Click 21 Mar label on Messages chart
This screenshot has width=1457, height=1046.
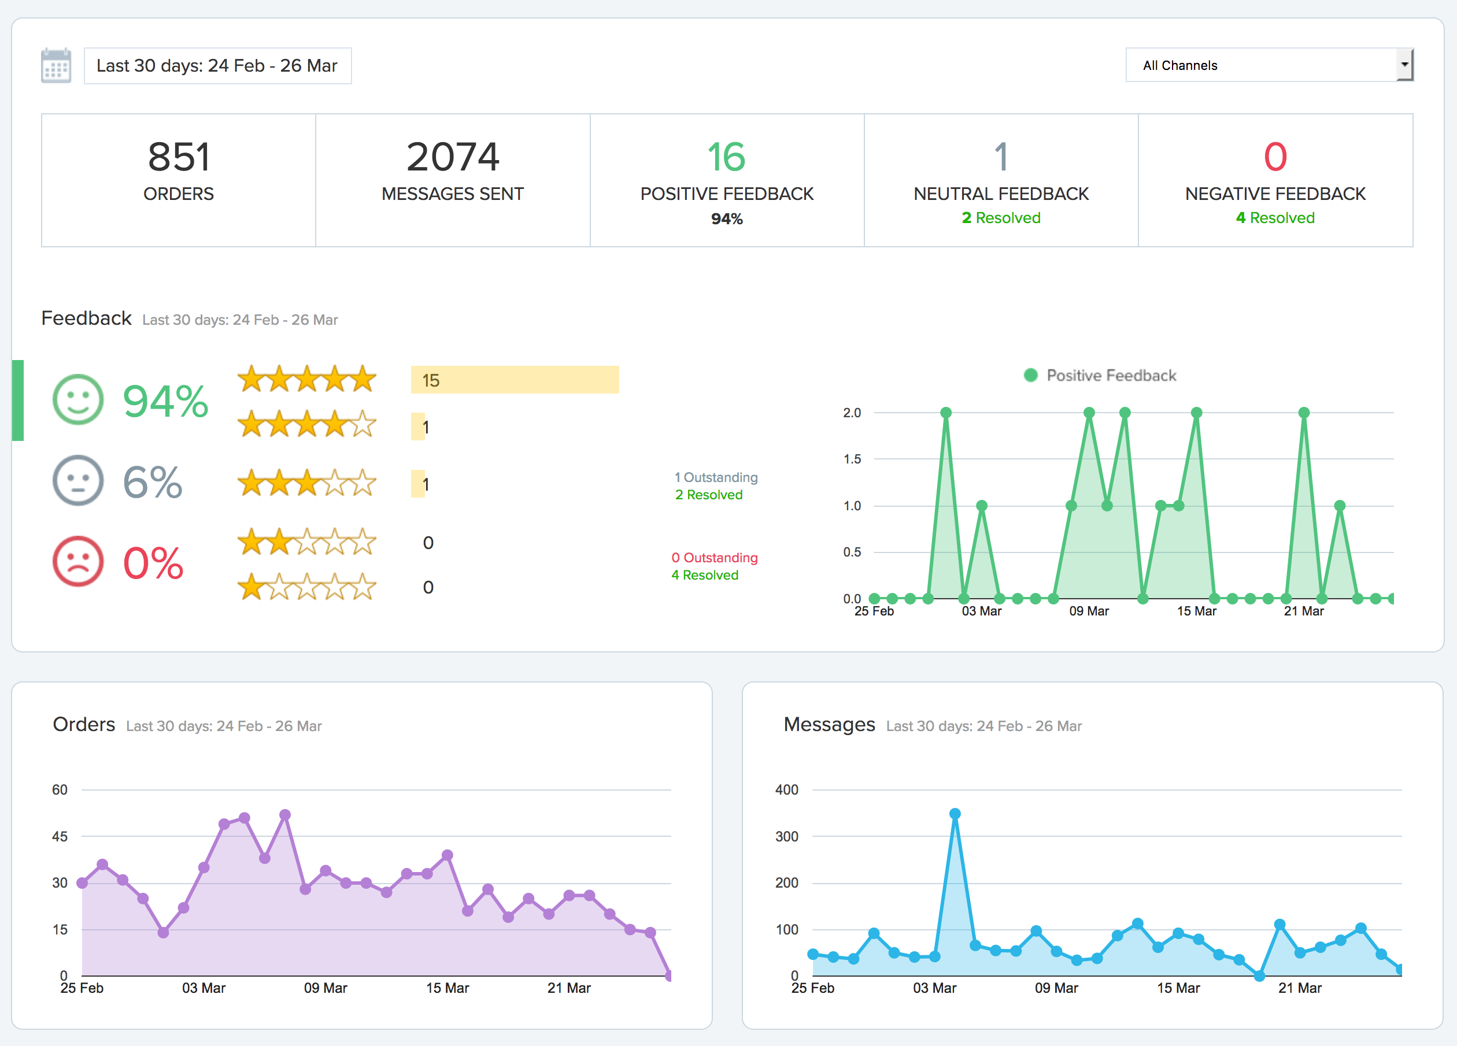(x=1300, y=988)
